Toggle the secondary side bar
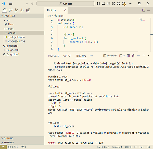Viewport: 153px width, 149px height. pyautogui.click(x=108, y=4)
